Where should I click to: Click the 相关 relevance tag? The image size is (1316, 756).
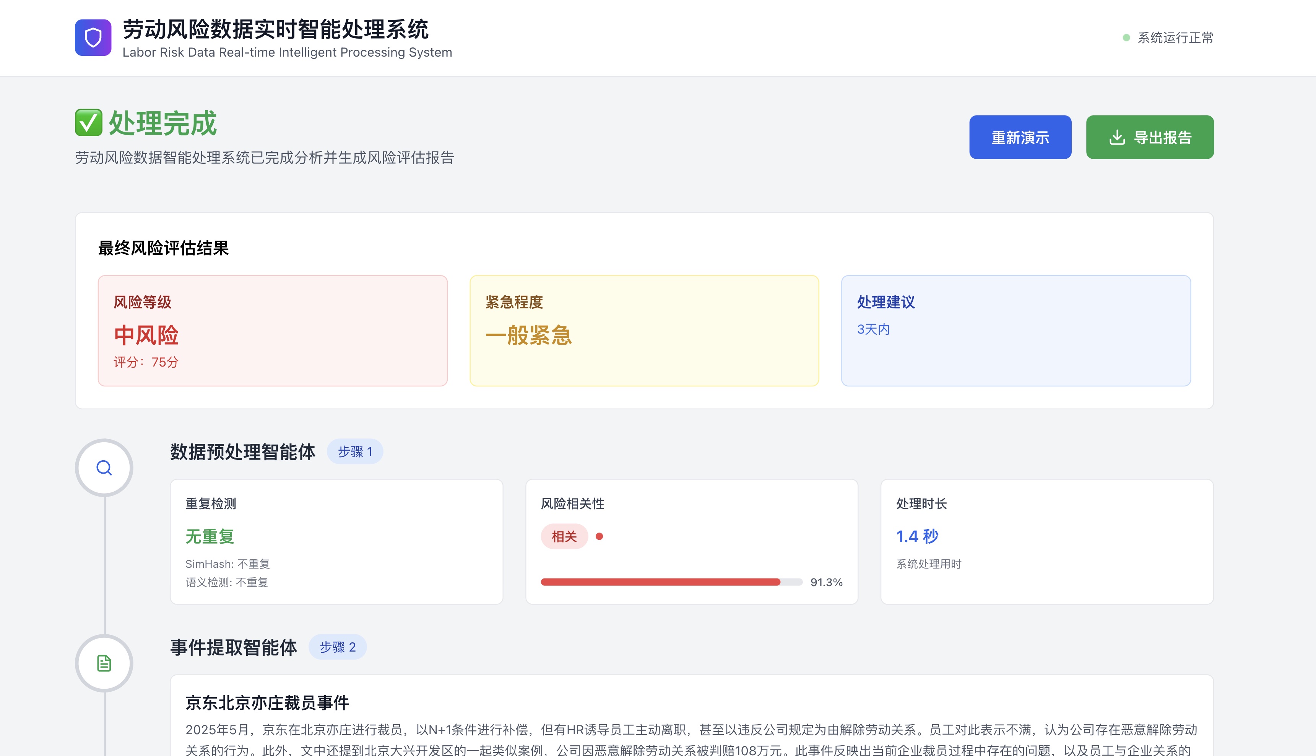coord(564,536)
